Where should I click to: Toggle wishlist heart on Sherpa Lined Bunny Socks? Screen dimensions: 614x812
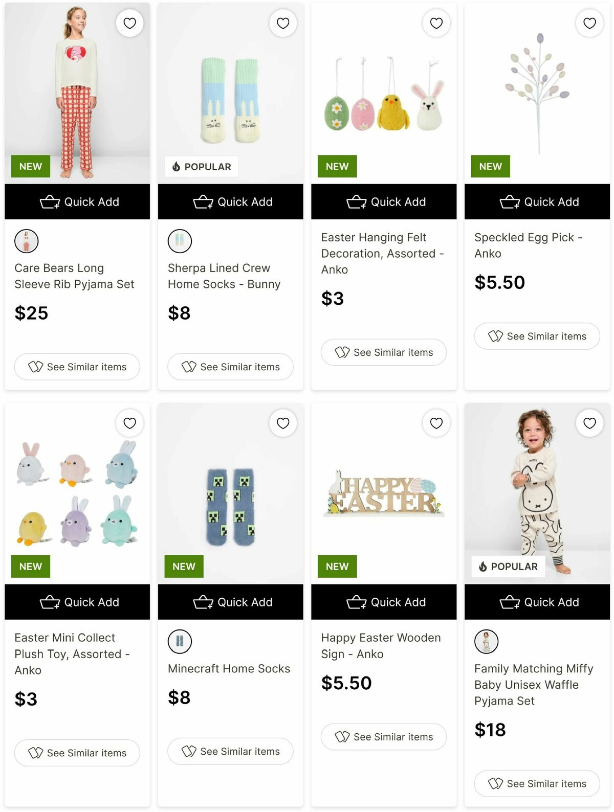click(283, 23)
